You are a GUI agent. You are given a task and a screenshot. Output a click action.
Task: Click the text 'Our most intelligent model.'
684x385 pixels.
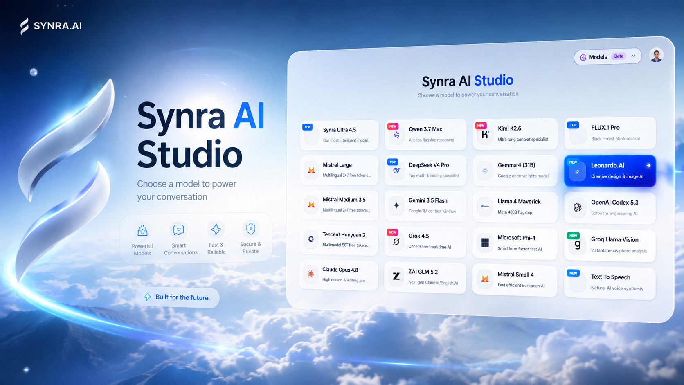pos(346,140)
